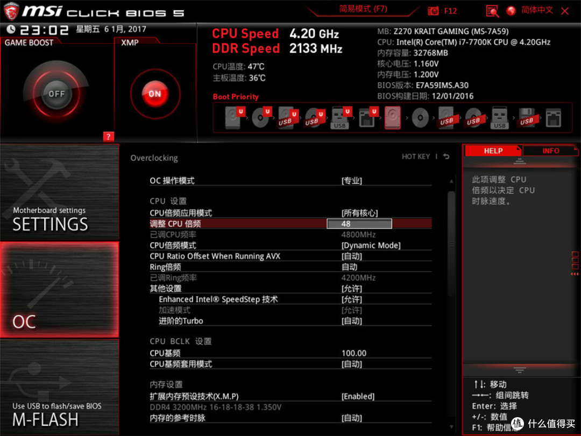This screenshot has width=581, height=436.
Task: Click the MSI dragon shield logo
Action: pyautogui.click(x=11, y=11)
